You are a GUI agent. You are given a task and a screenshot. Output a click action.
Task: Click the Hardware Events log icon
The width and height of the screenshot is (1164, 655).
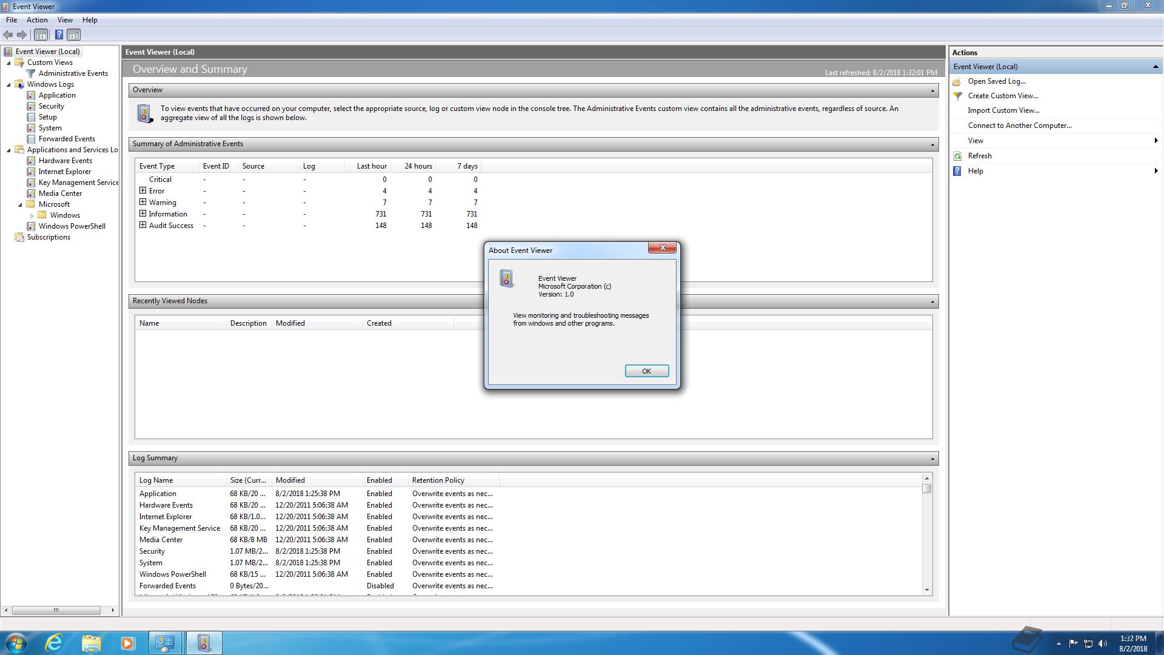coord(31,161)
